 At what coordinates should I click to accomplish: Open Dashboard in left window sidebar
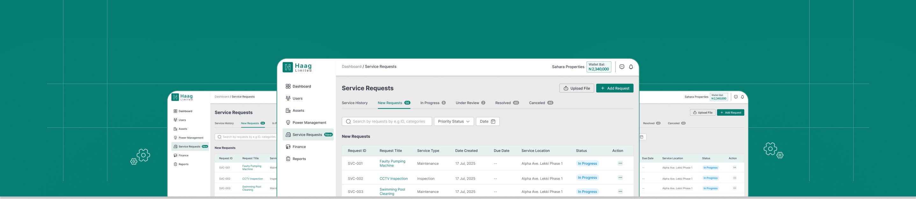pos(183,111)
